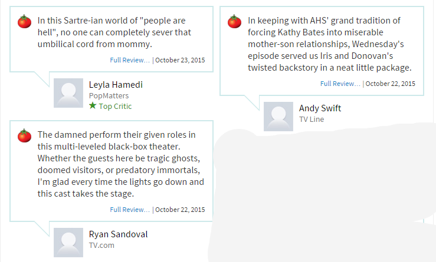This screenshot has height=262, width=436.
Task: Open Full Review link dated October 23, 2015
Action: coord(130,60)
